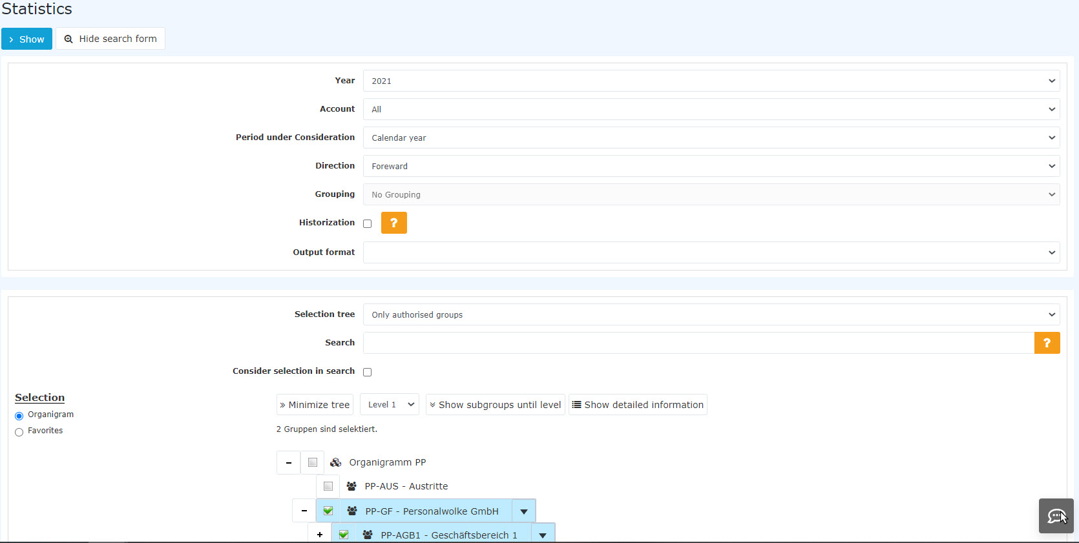The height and width of the screenshot is (543, 1079).
Task: Uncheck the PP-AGB1 Geschäftsbereich 1 checkbox
Action: tap(344, 535)
